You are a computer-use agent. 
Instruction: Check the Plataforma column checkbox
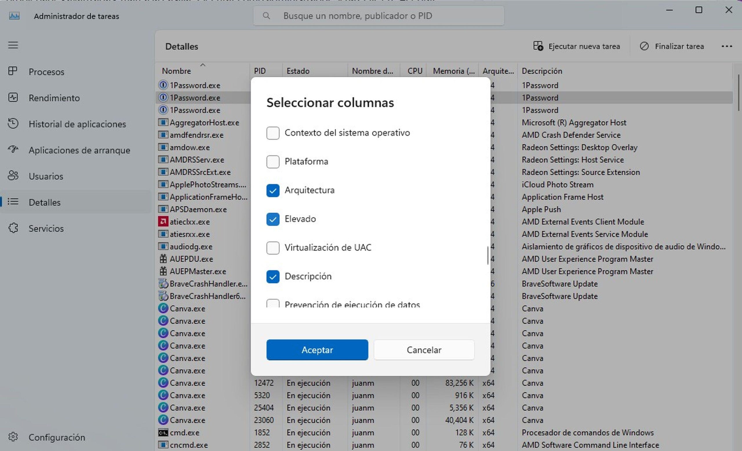tap(273, 162)
